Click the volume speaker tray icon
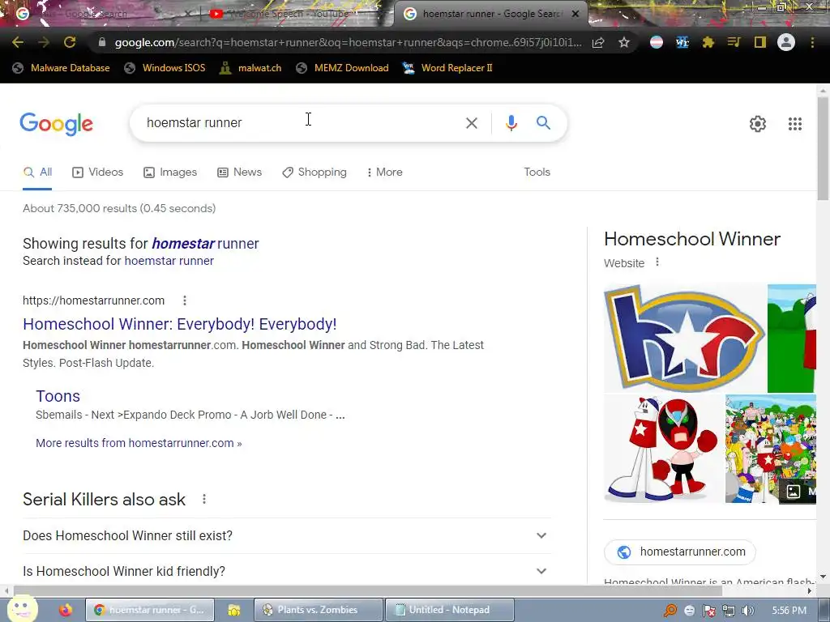The width and height of the screenshot is (830, 622). 747,611
